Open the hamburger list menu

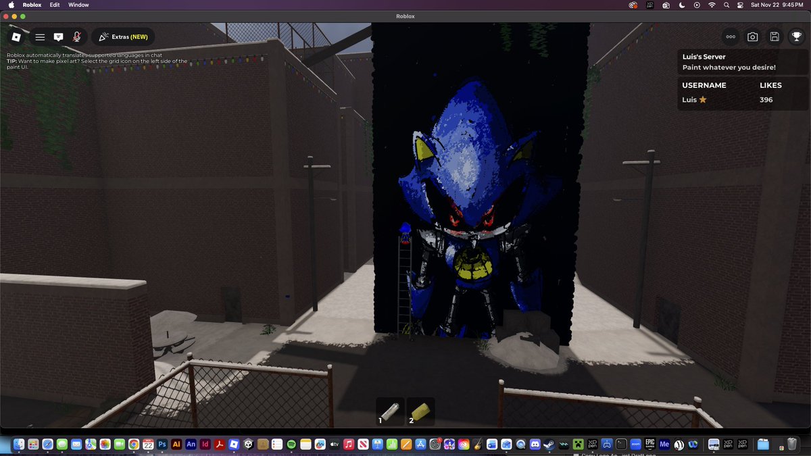tap(40, 37)
